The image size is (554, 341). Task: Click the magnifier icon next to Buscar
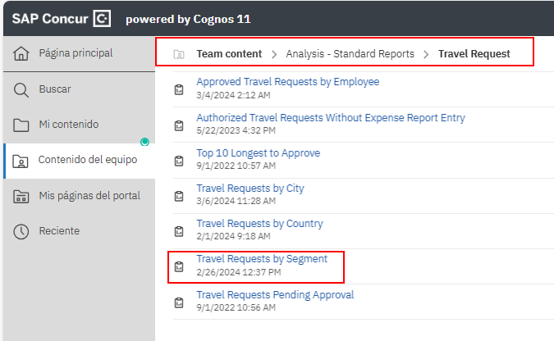click(x=21, y=90)
